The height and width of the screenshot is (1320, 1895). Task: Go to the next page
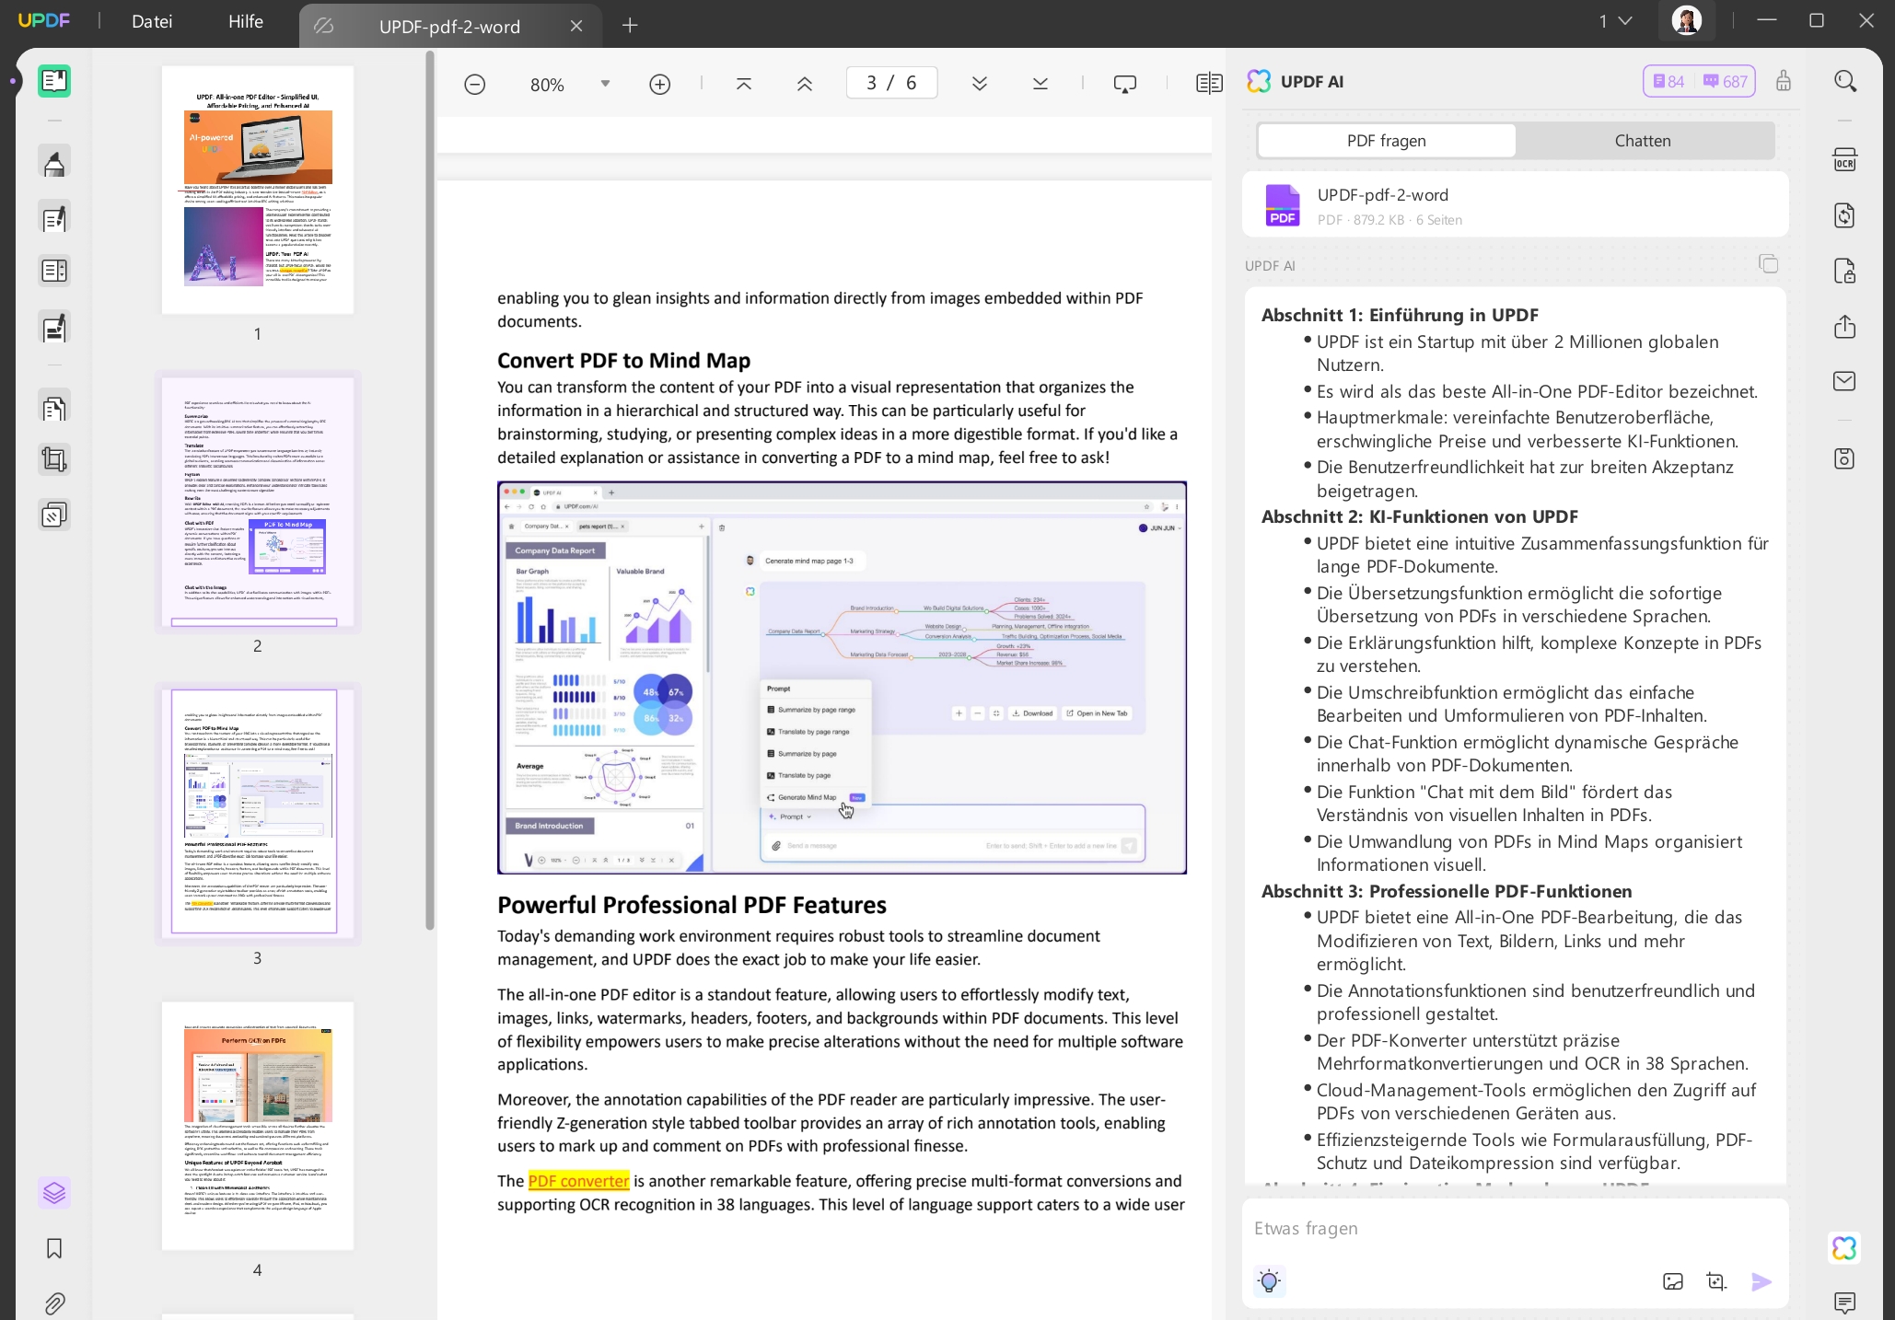(980, 84)
